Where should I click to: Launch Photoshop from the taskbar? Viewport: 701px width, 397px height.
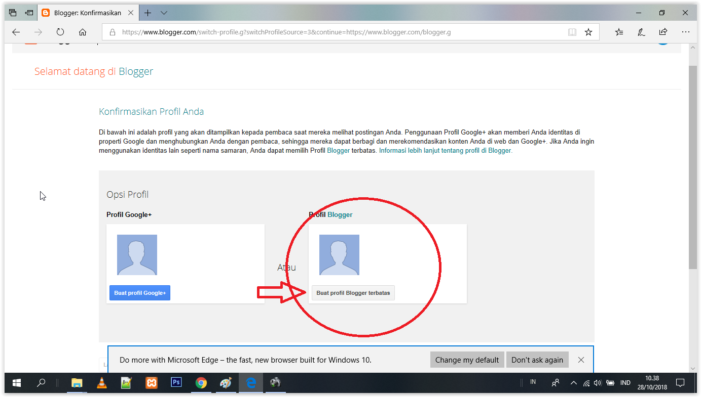[x=176, y=383]
